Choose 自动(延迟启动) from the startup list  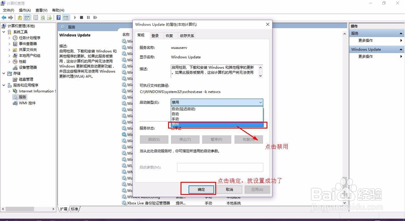click(217, 109)
